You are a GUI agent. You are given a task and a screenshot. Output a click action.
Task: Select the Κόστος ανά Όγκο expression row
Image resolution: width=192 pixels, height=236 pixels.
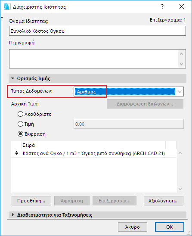pos(94,153)
